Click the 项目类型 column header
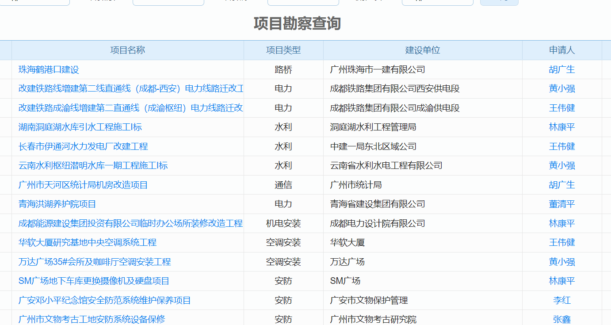The image size is (611, 325). [x=283, y=50]
